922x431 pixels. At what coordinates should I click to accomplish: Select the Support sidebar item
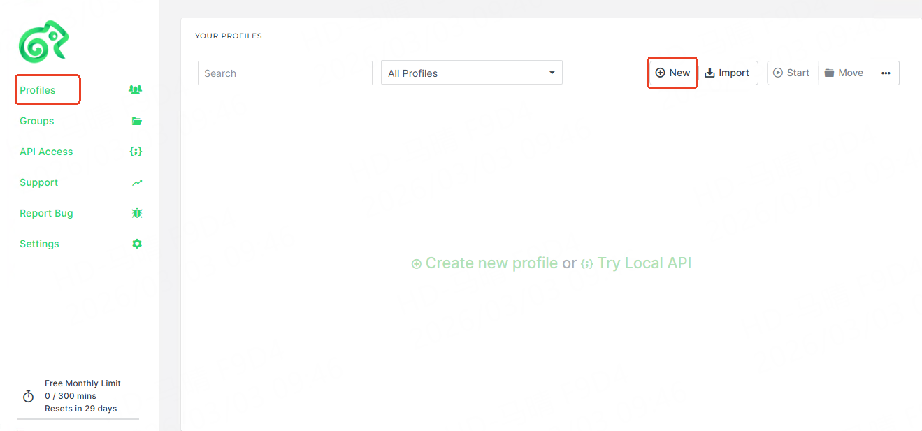click(x=39, y=182)
